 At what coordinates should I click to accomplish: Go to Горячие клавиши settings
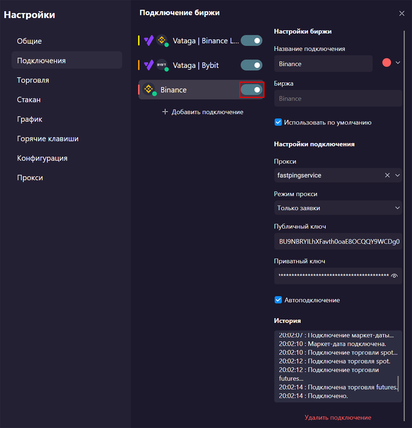tap(48, 139)
